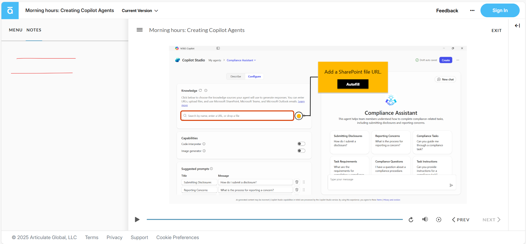Screen dimensions: 526x244
Task: Click the My agents breadcrumb
Action: click(215, 60)
